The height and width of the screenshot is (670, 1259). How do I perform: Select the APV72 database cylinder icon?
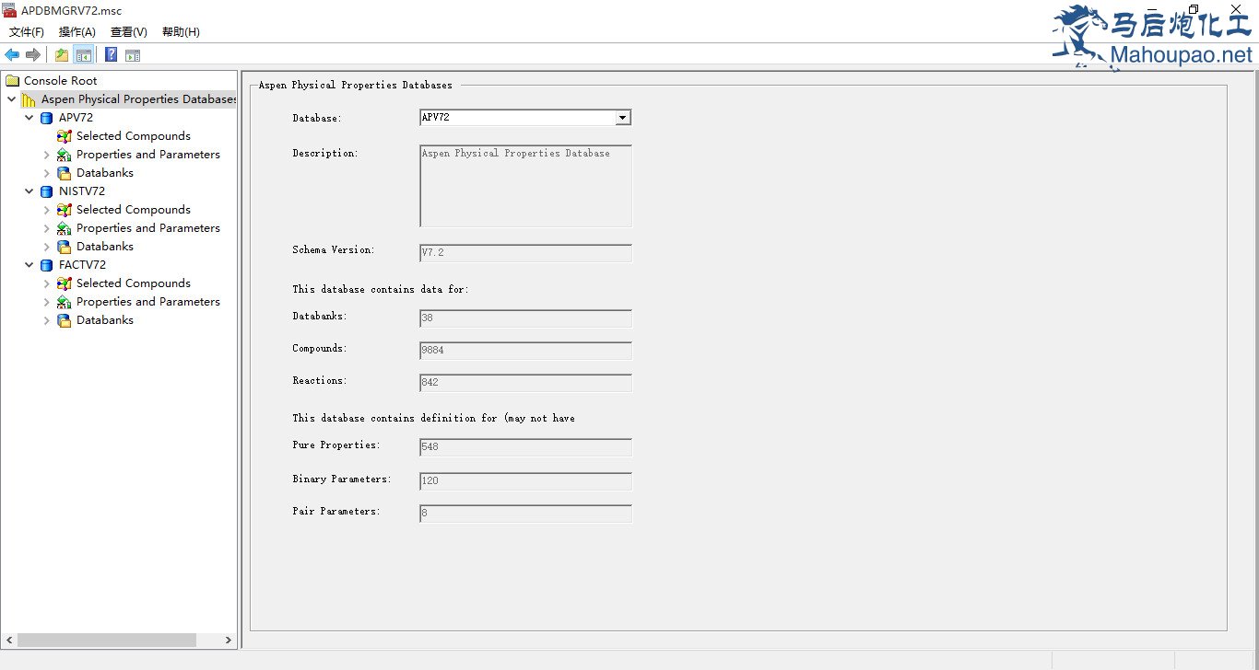tap(47, 118)
